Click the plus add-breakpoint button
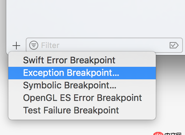 (16, 46)
